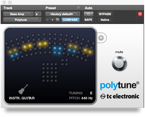Click the tc electronic logo
Image resolution: width=145 pixels, height=117 pixels.
coord(120,96)
